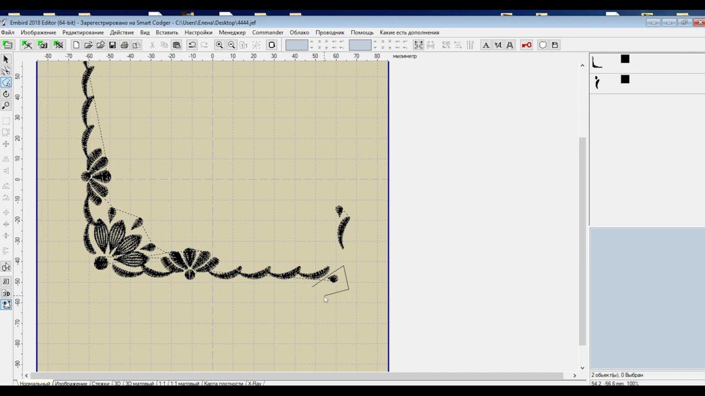Open the Файл menu
Viewport: 705px width, 396px height.
pyautogui.click(x=8, y=32)
